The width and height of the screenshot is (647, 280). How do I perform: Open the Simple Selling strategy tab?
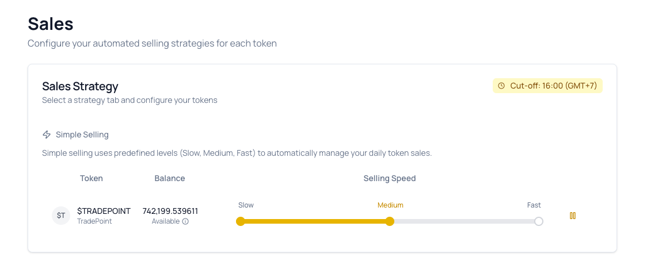tap(82, 135)
